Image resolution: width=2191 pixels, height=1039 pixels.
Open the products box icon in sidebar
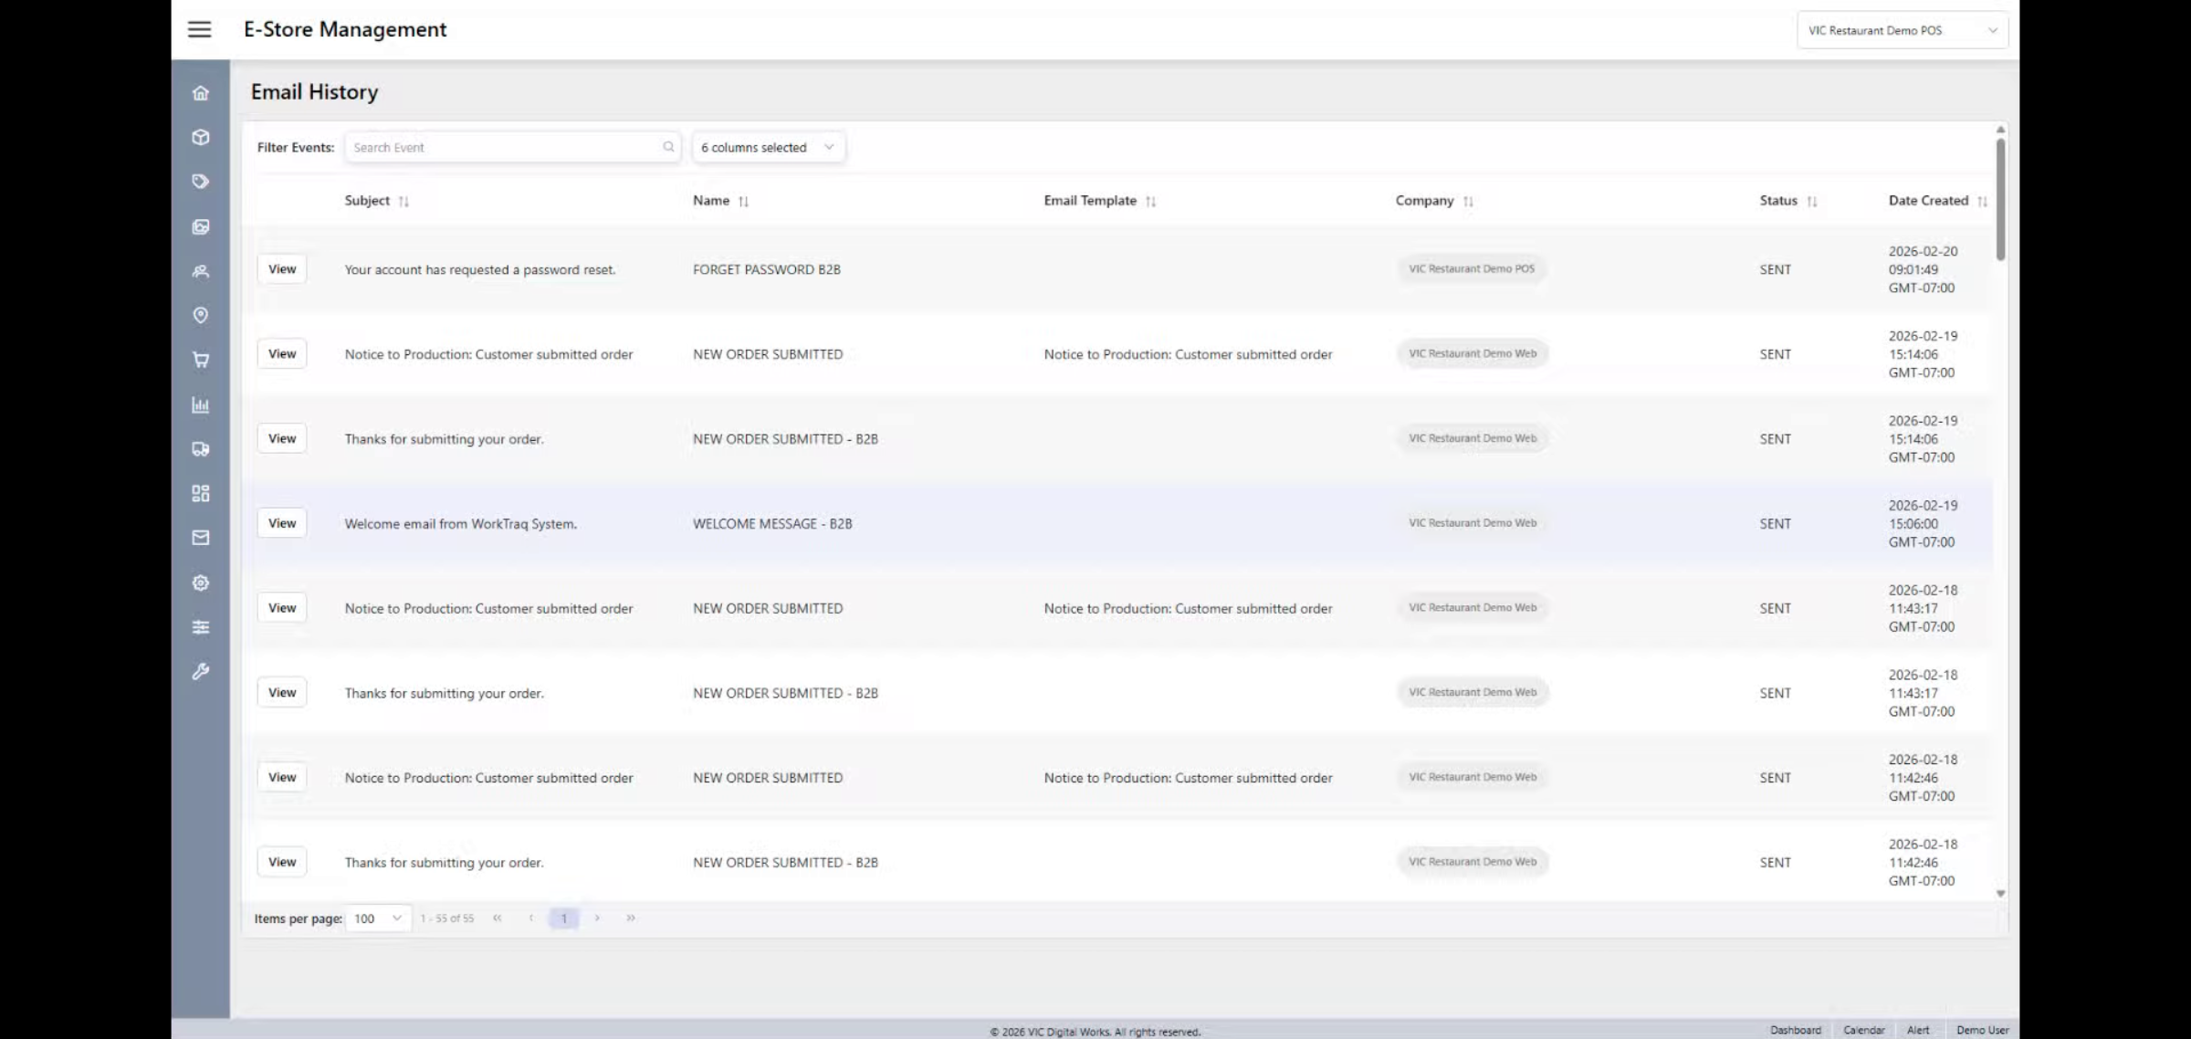(x=201, y=138)
